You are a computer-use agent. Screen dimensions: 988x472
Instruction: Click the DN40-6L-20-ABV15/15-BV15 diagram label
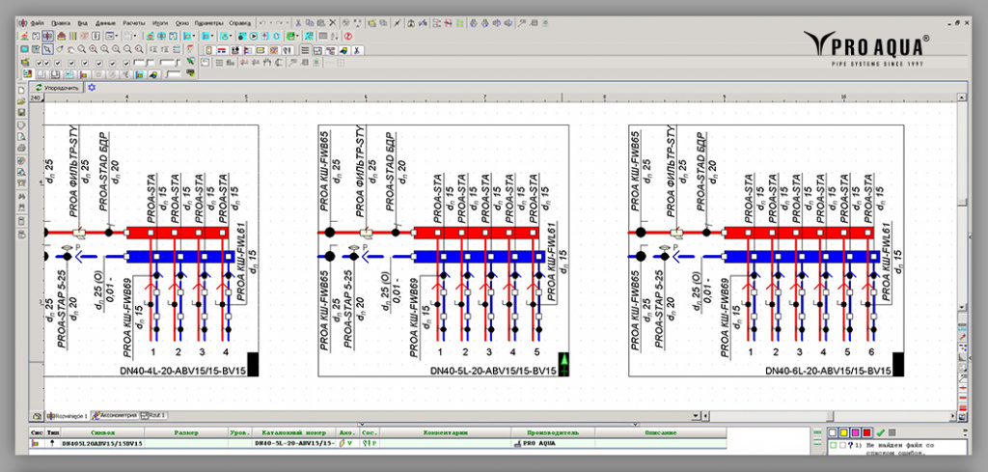(828, 372)
